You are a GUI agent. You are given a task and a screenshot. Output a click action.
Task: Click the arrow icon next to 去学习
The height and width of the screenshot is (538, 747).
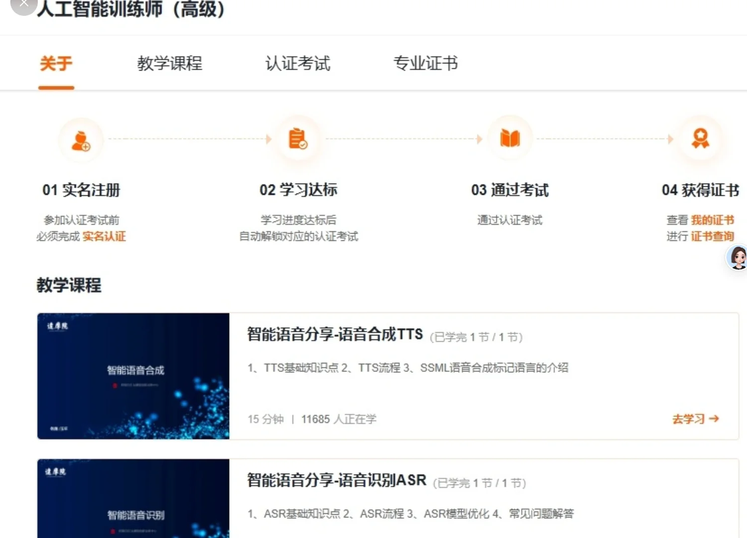[x=714, y=419]
